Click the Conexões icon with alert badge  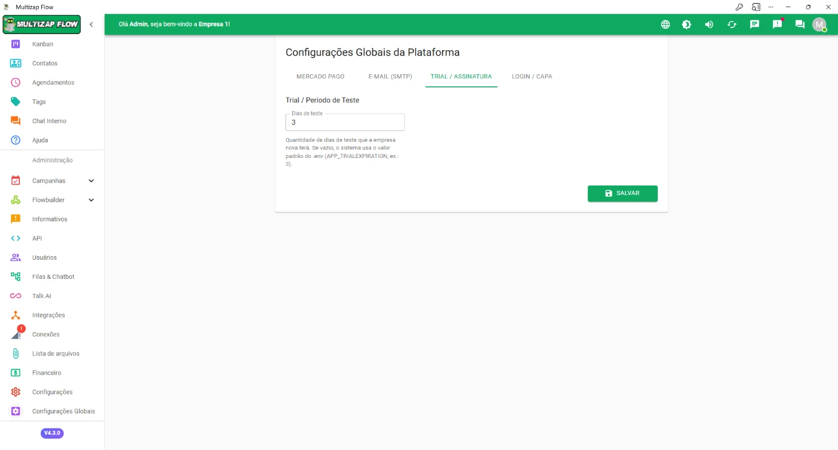coord(16,334)
